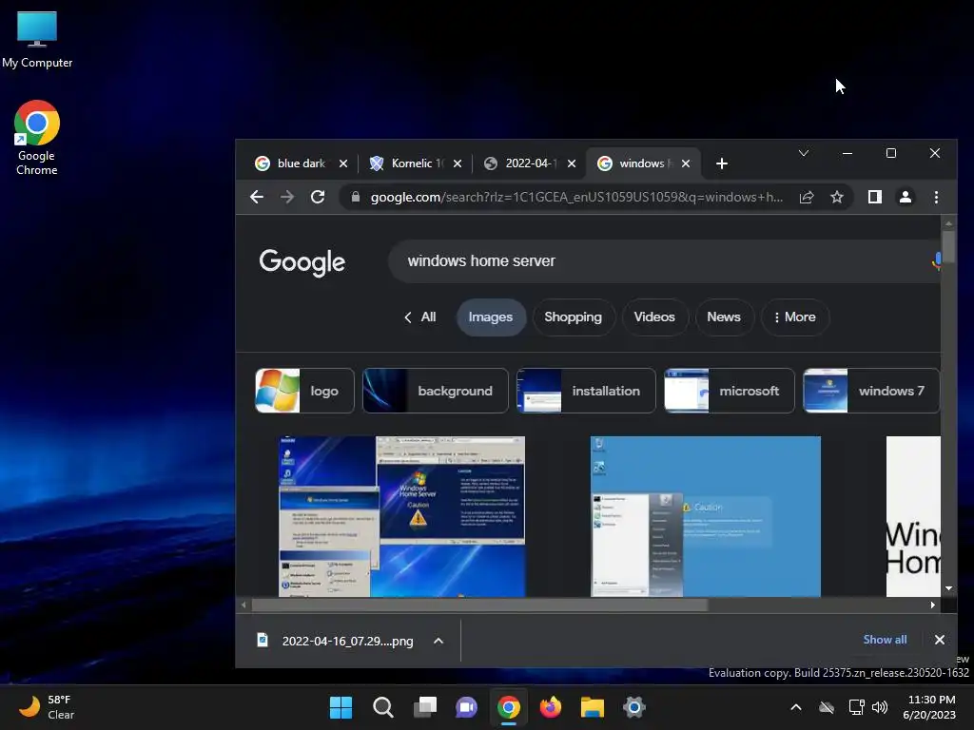This screenshot has width=974, height=730.
Task: Open File Explorer from taskbar
Action: (x=593, y=707)
